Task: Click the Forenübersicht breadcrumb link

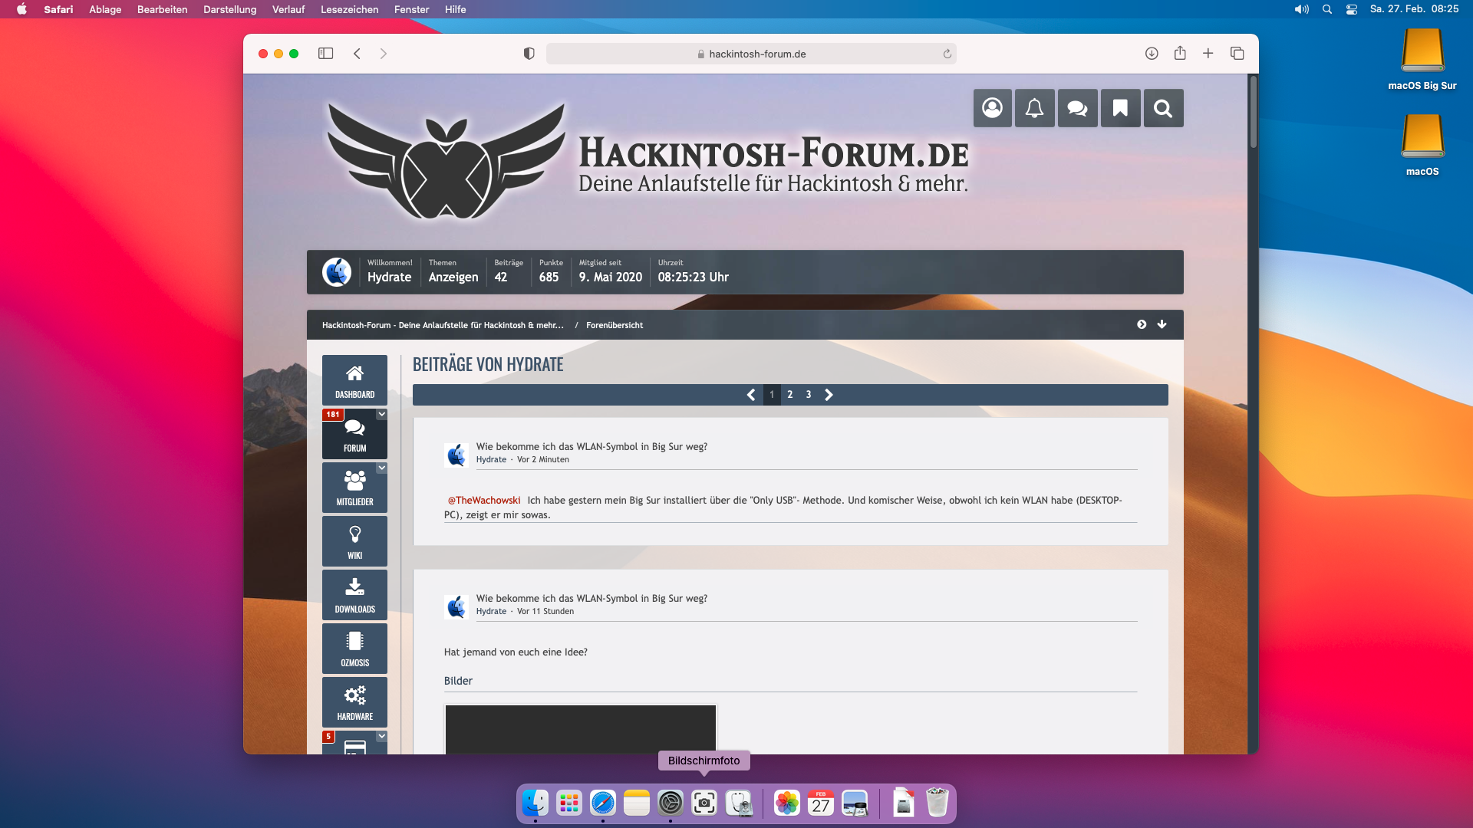Action: click(x=614, y=325)
